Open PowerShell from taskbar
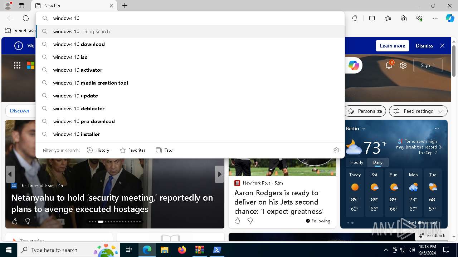The width and height of the screenshot is (458, 257). 217,250
